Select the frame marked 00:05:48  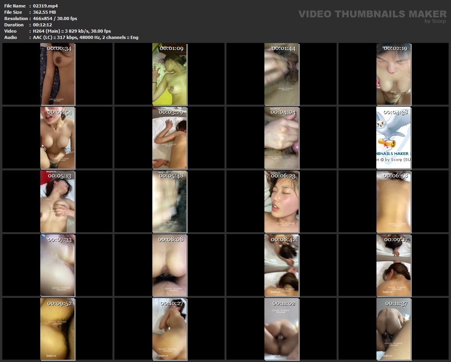point(169,201)
